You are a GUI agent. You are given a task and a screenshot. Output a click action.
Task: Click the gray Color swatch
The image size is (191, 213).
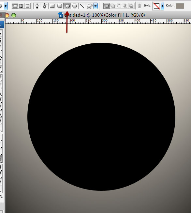point(180,6)
